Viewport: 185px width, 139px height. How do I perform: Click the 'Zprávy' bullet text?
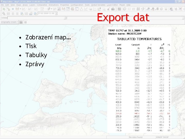[35, 64]
